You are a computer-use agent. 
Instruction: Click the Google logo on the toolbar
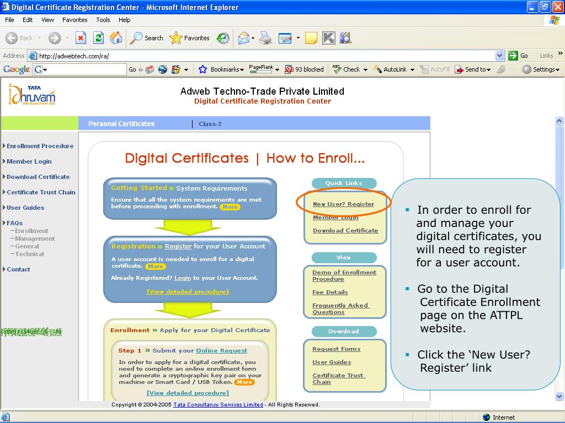pos(17,69)
